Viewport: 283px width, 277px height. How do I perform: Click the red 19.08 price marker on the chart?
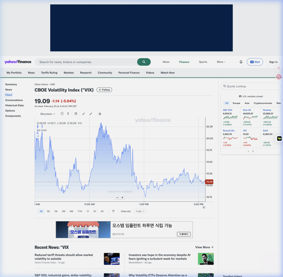point(209,181)
